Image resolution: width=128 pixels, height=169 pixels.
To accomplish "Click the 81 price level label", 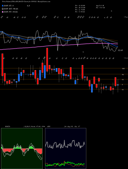I will [123, 90].
